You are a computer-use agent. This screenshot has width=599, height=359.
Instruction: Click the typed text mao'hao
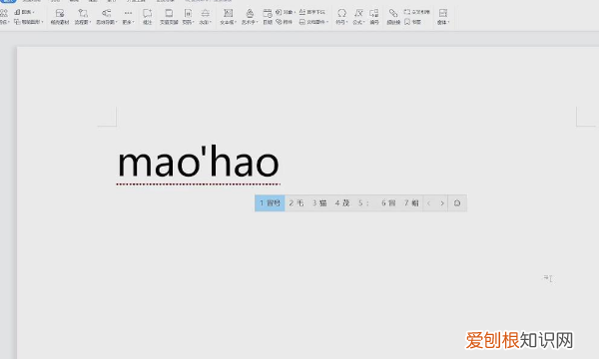[x=199, y=163]
